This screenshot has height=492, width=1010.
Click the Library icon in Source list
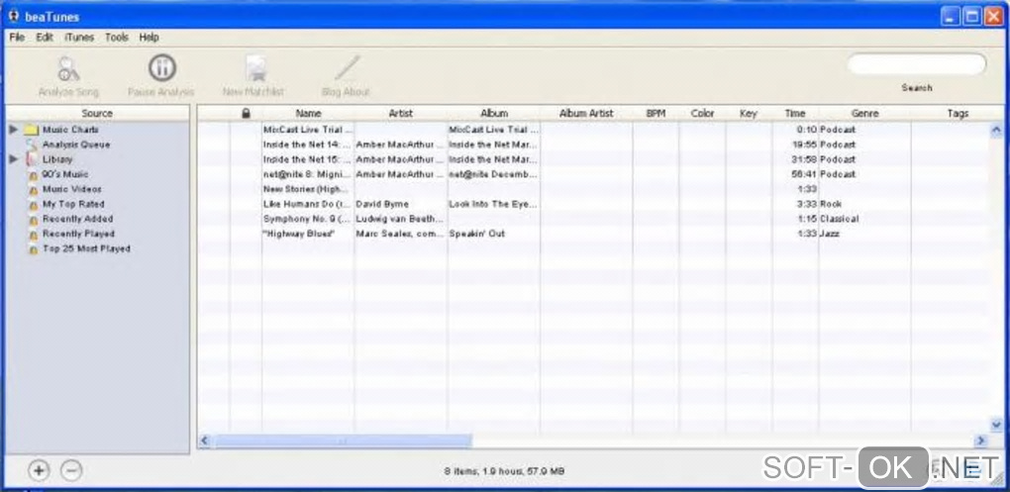point(32,159)
